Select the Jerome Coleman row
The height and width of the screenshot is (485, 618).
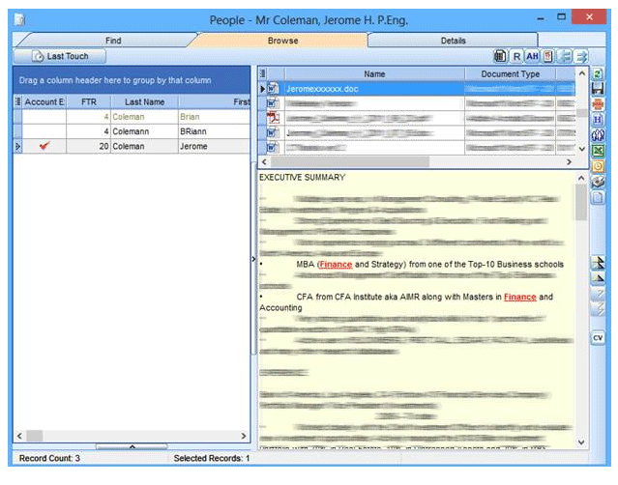pyautogui.click(x=132, y=146)
